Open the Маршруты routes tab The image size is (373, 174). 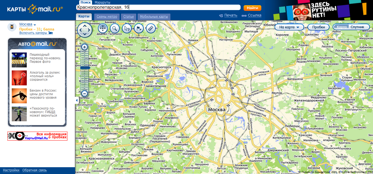coord(102,2)
